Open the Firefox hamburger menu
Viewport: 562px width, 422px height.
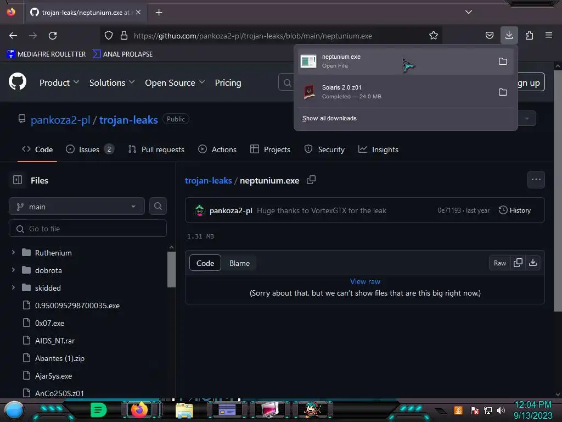point(549,35)
